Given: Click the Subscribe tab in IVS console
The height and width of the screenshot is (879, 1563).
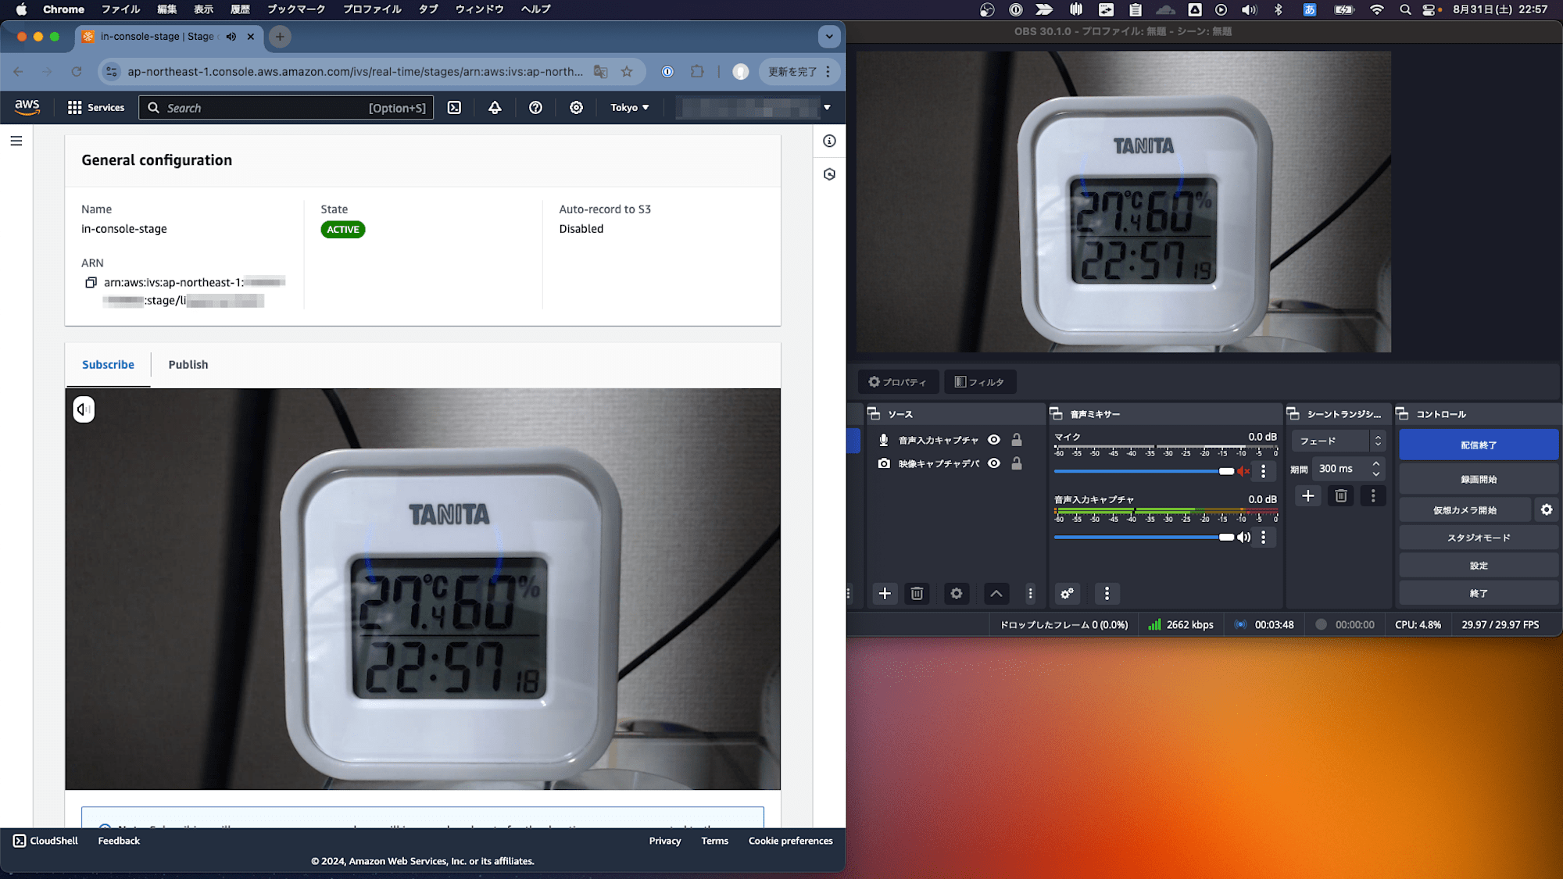Looking at the screenshot, I should [107, 364].
